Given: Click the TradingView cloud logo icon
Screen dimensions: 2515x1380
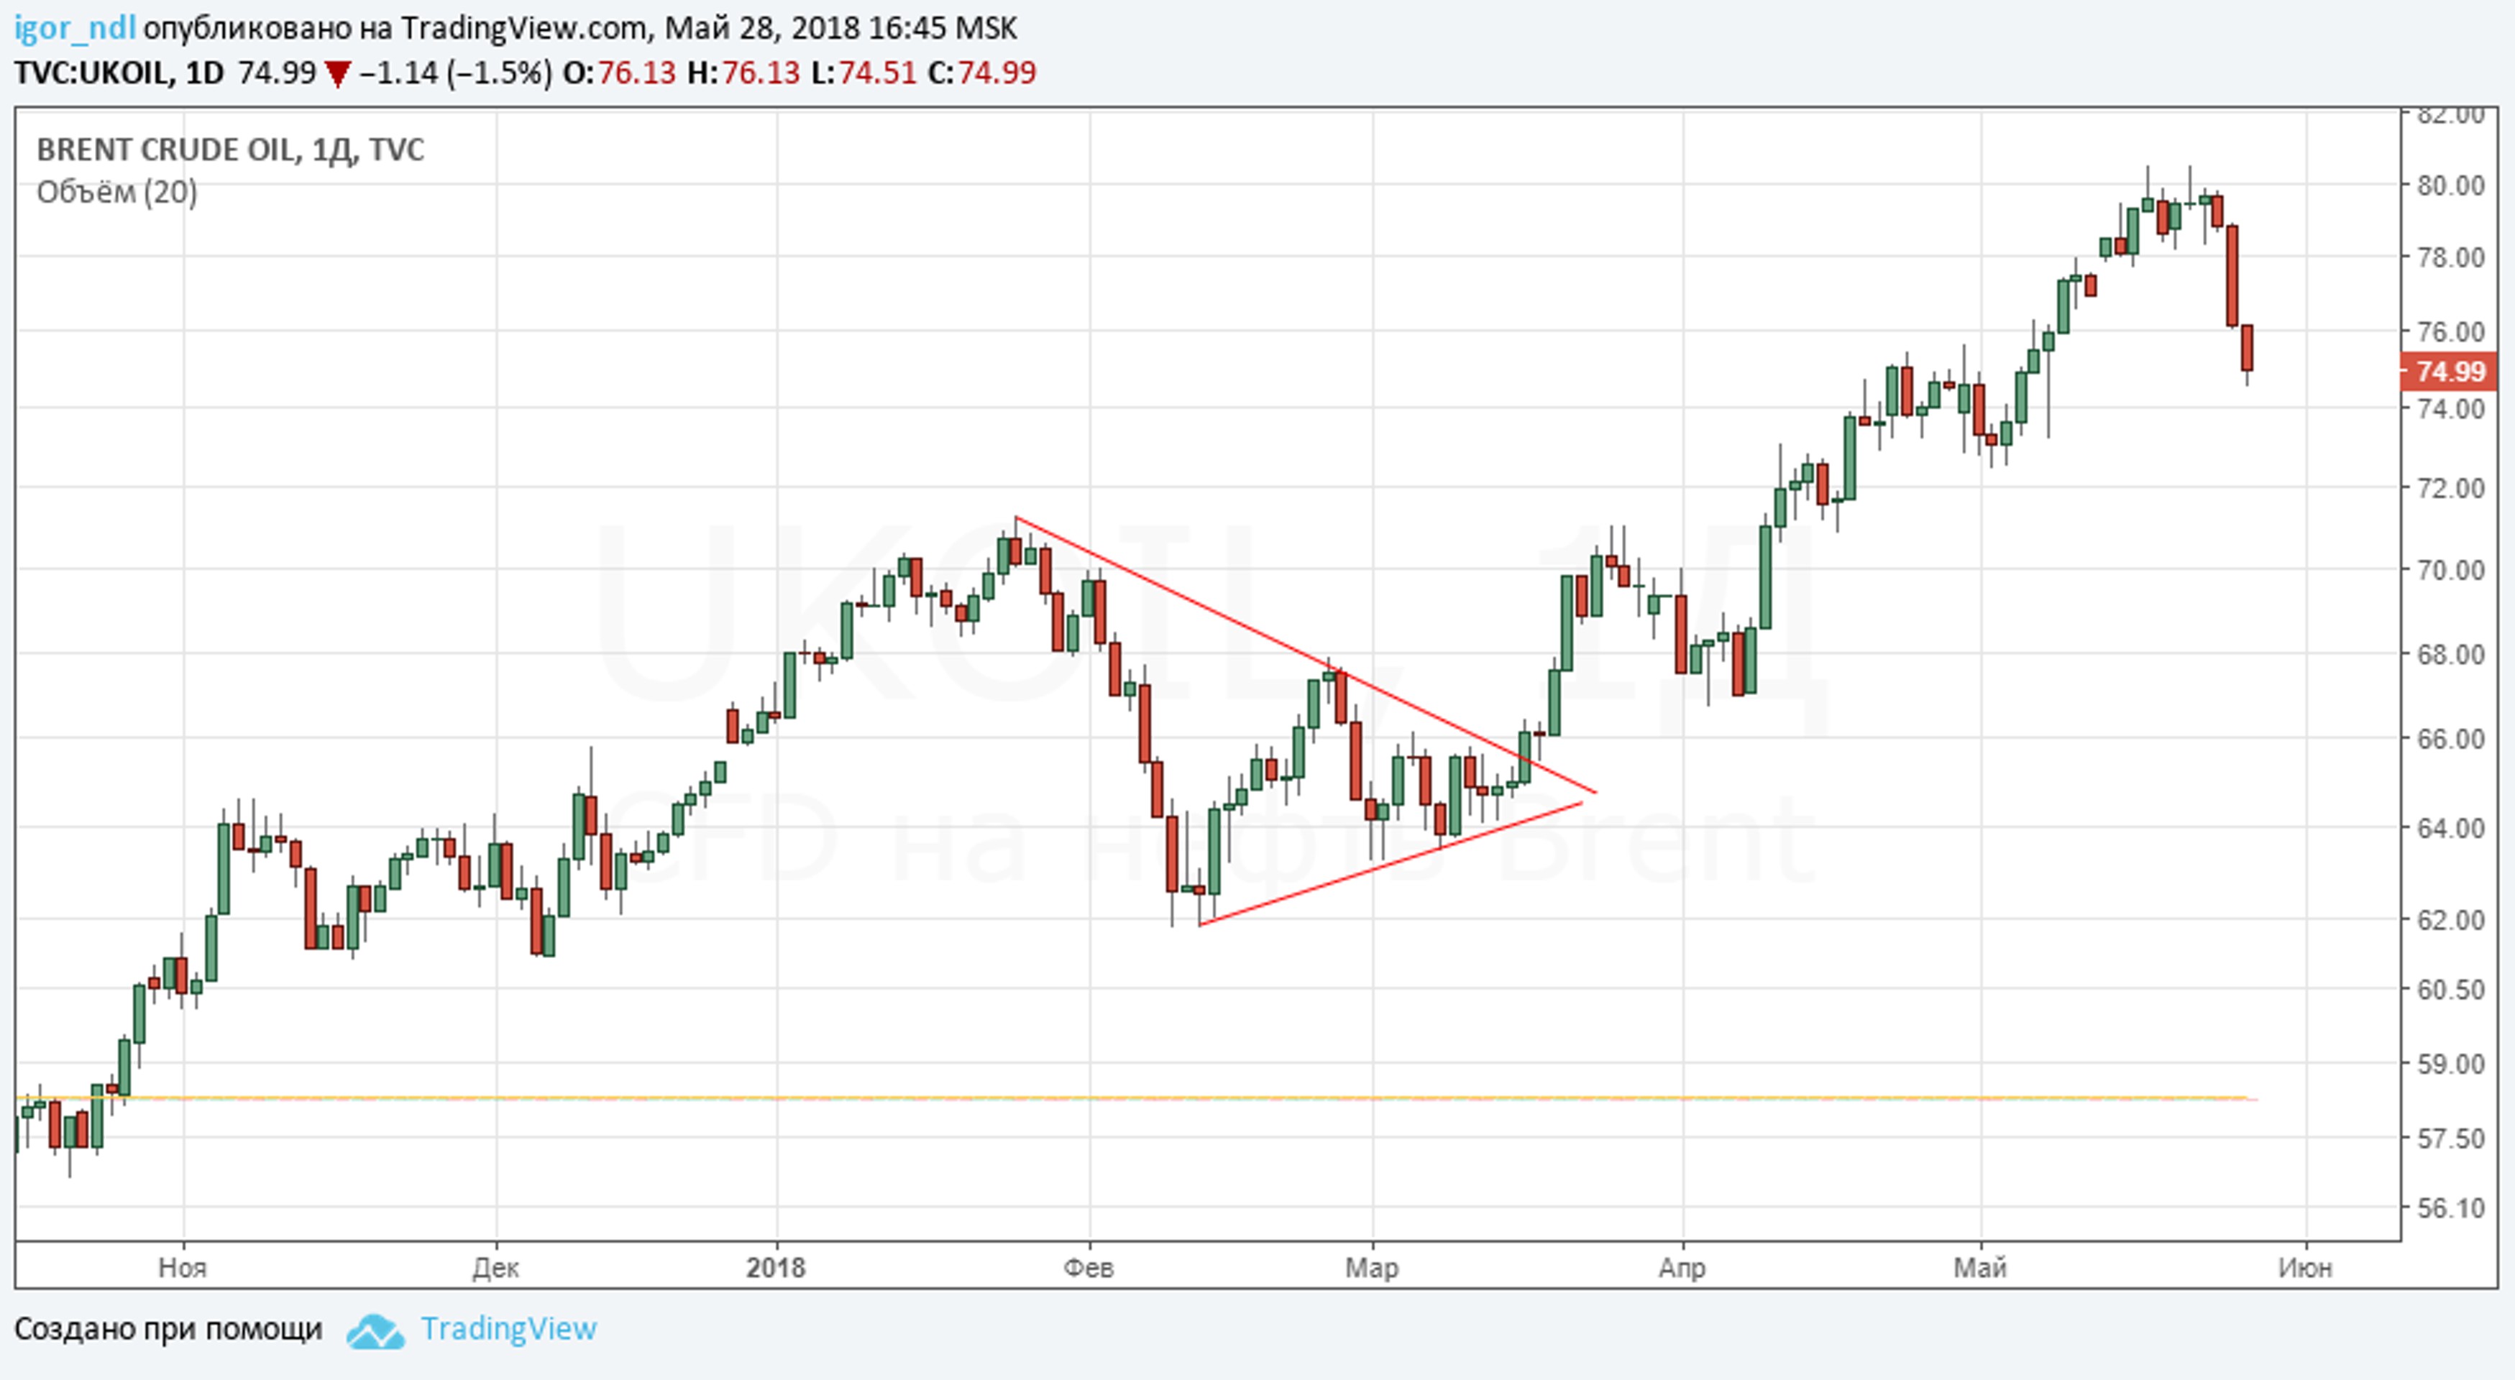Looking at the screenshot, I should tap(375, 1331).
